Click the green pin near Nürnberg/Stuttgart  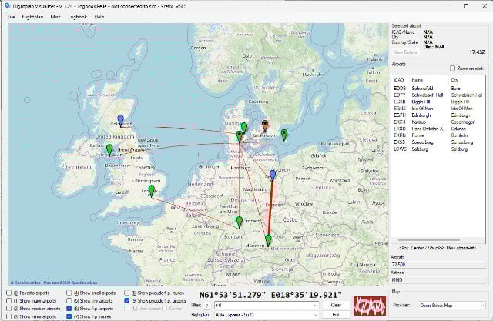pyautogui.click(x=240, y=222)
